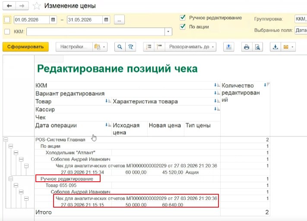The image size is (307, 221).
Task: Collapse the Ручное редактирование group
Action: (11, 179)
